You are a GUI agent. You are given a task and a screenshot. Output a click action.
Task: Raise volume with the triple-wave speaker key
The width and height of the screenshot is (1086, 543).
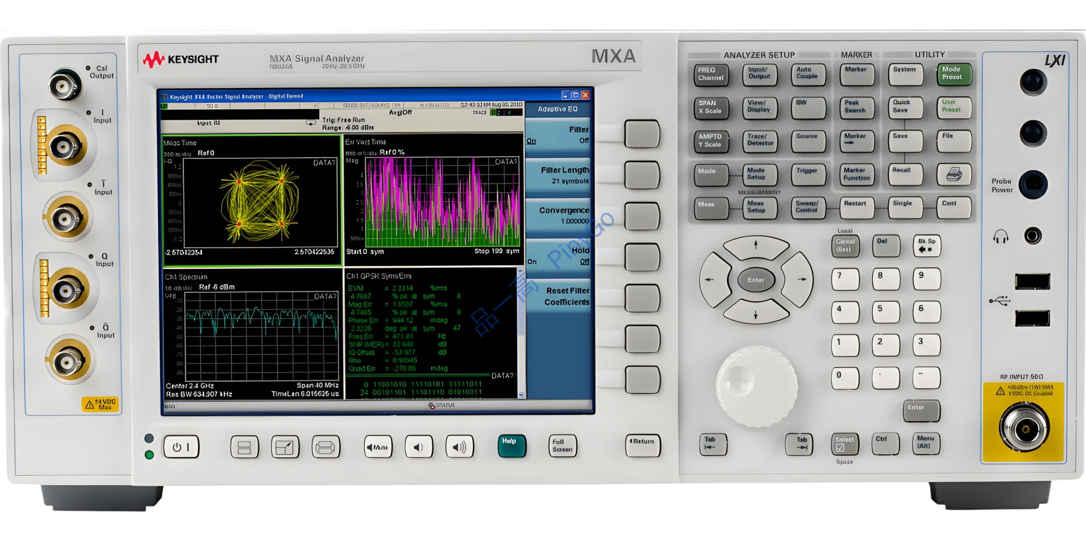click(x=459, y=446)
